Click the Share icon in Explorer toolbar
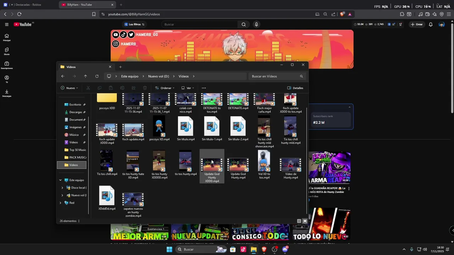The image size is (454, 255). click(x=133, y=88)
